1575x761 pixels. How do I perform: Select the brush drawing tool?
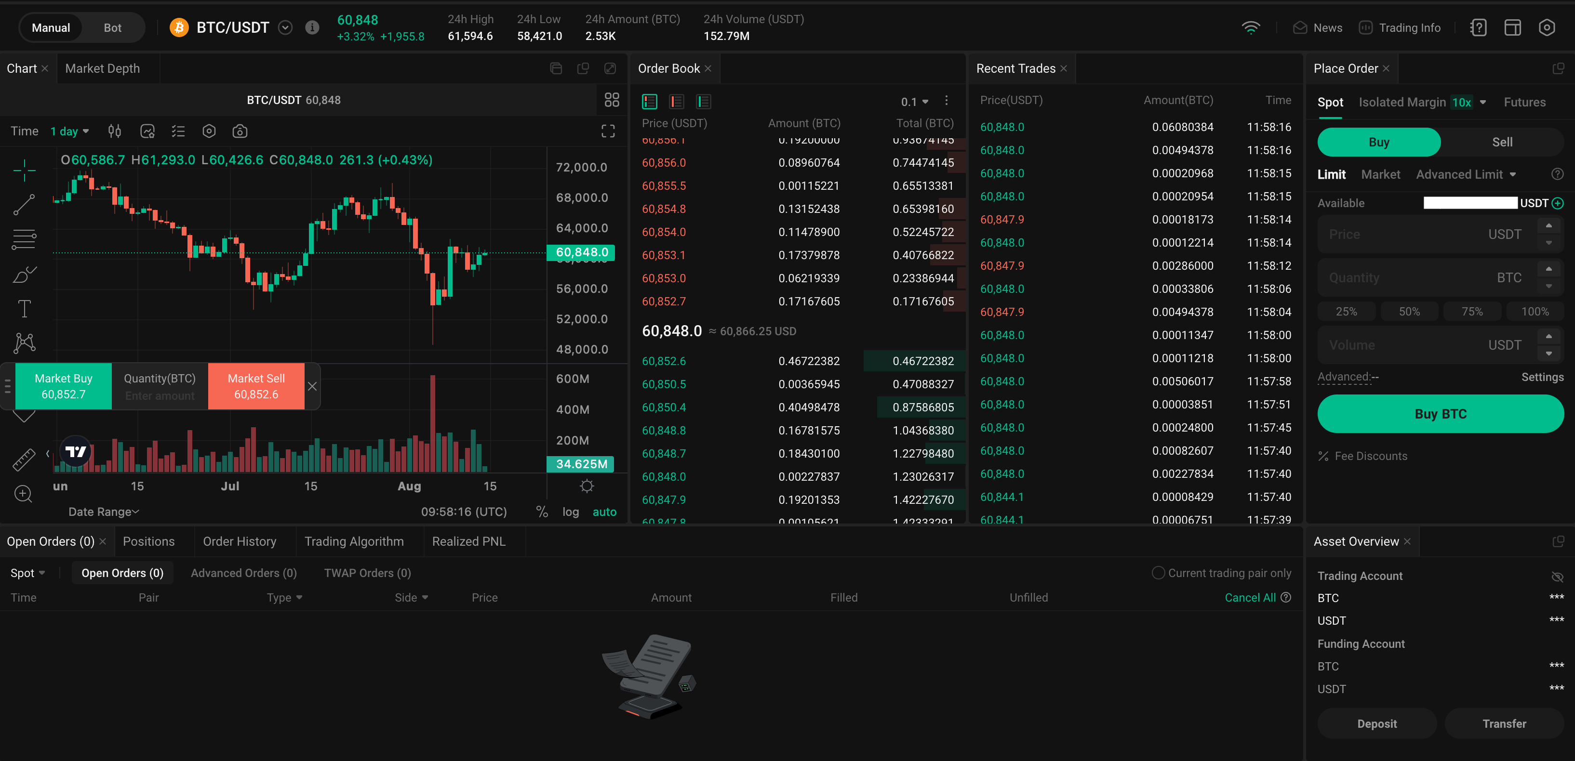coord(24,275)
